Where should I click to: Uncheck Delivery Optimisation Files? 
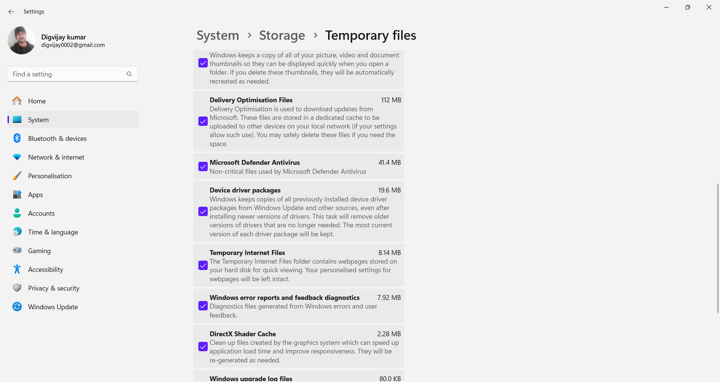pos(202,121)
